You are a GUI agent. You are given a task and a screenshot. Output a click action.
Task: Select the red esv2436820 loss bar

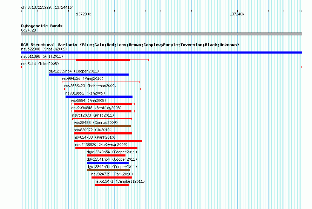pyautogui.click(x=106, y=148)
